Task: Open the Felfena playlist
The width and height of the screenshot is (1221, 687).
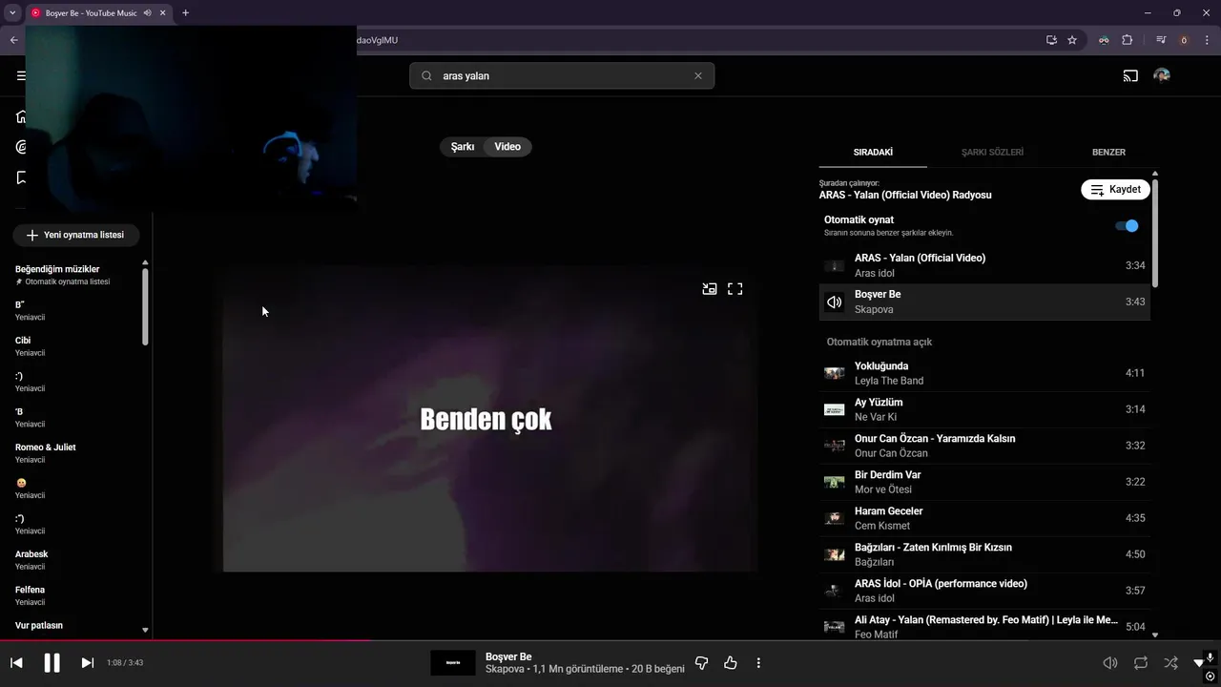Action: tap(74, 595)
